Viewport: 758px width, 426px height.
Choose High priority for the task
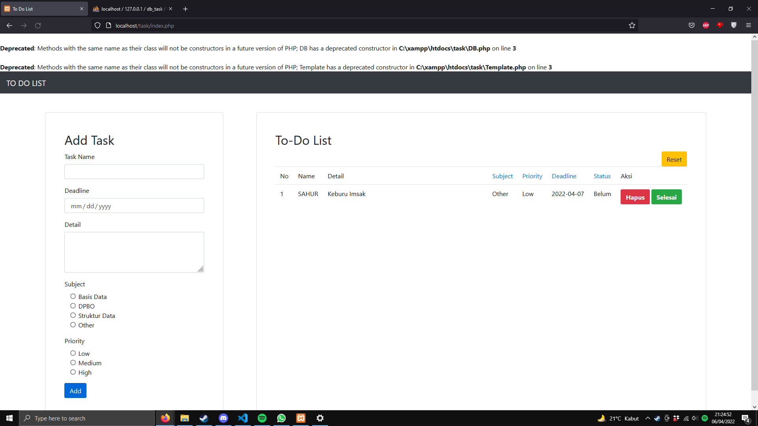(73, 372)
